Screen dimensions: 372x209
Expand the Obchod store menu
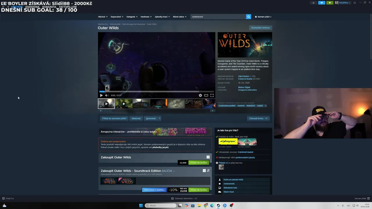pyautogui.click(x=103, y=17)
